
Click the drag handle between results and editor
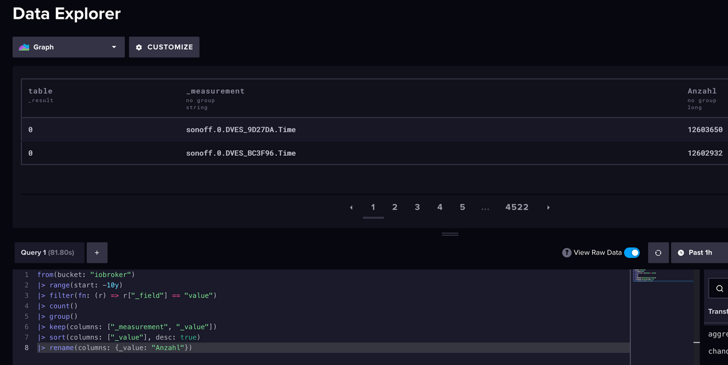[x=450, y=233]
